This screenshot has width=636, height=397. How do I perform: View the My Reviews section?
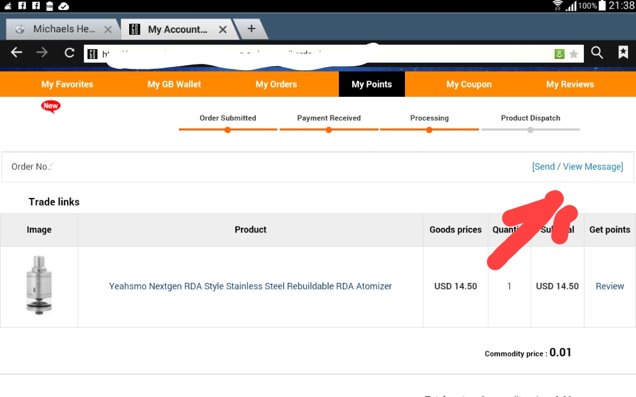[x=570, y=84]
